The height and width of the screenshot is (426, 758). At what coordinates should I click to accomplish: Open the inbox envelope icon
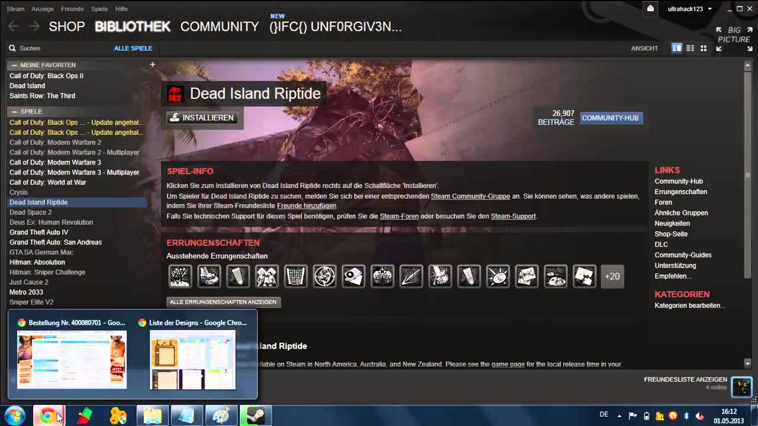click(x=650, y=8)
